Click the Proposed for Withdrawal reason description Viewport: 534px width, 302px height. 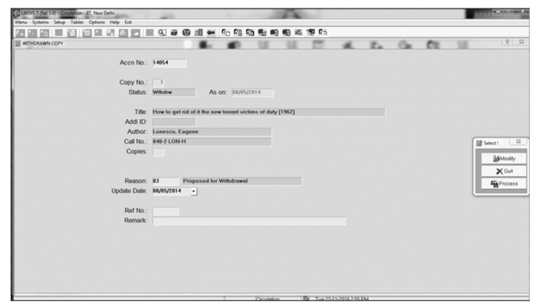click(242, 181)
